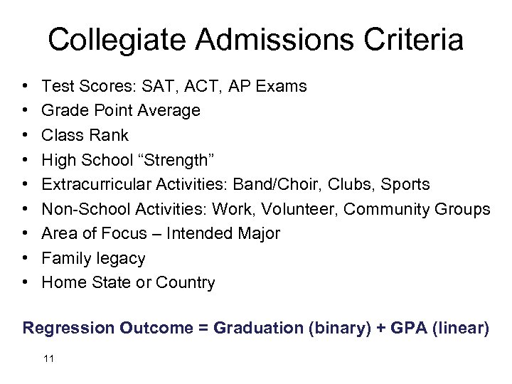Click the bullet marker beside "Test Scores"
512x384 pixels.
point(26,87)
